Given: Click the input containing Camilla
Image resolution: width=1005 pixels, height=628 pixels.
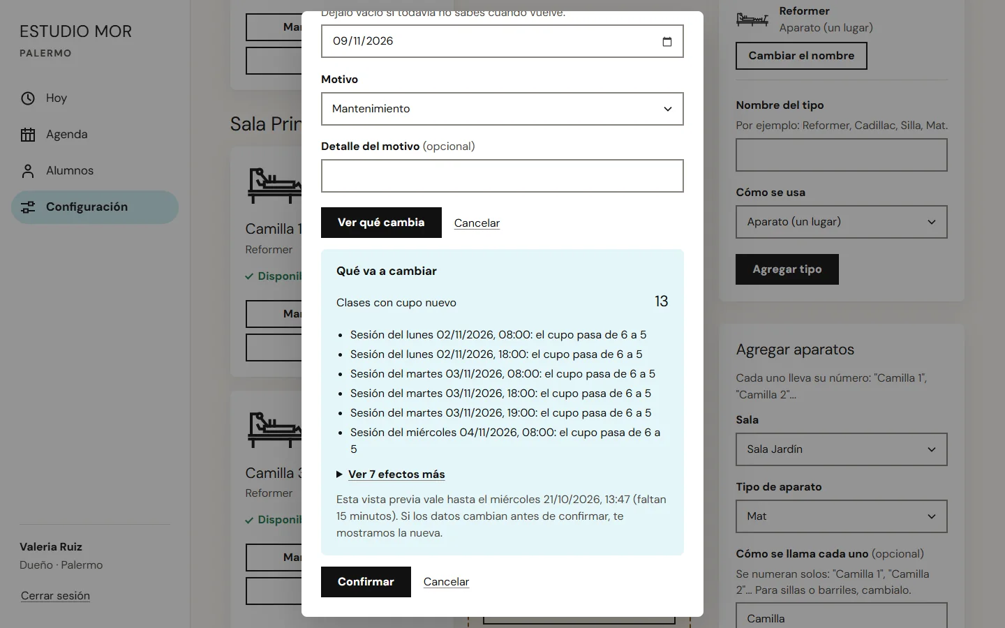Looking at the screenshot, I should point(842,615).
